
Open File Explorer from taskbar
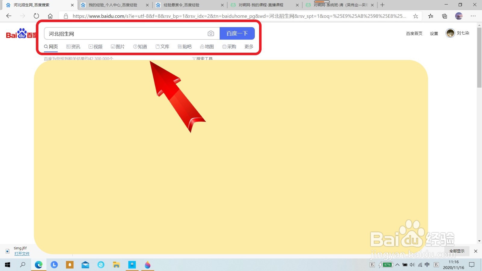point(116,265)
